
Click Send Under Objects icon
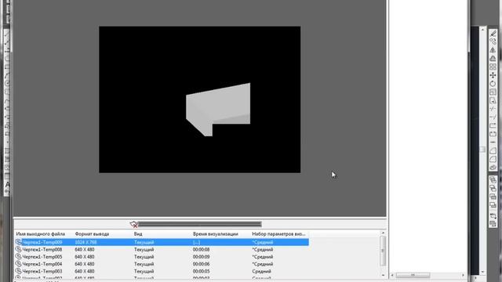pyautogui.click(x=493, y=205)
